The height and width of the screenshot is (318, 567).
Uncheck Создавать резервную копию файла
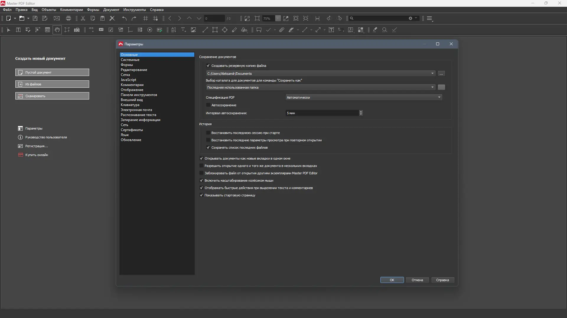pyautogui.click(x=208, y=66)
